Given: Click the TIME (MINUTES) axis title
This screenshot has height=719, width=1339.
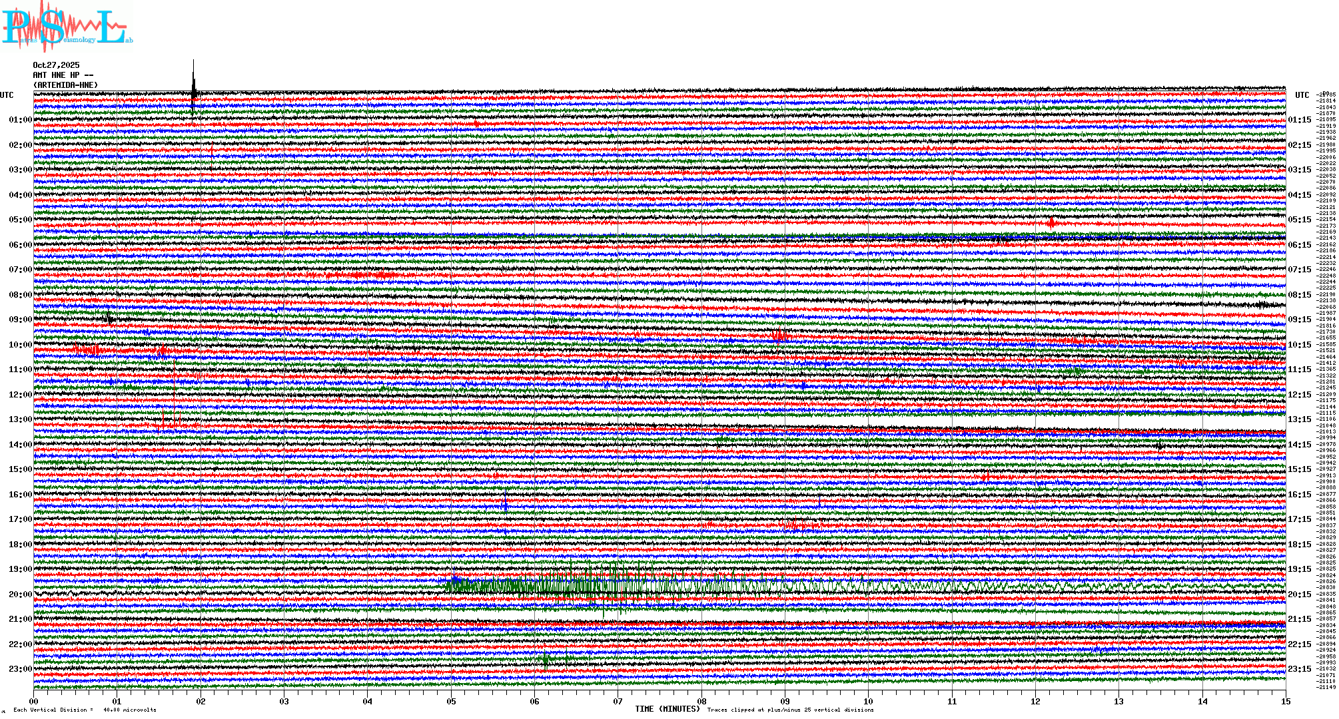Looking at the screenshot, I should pos(667,709).
